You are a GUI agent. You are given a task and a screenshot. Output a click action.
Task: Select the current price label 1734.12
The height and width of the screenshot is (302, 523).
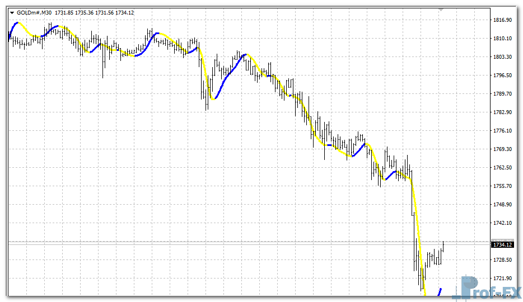pos(502,244)
